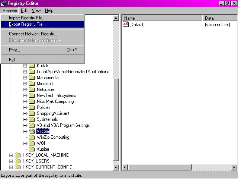Screen dimensions: 238x179
Task: Expand the Netscape key
Action: (25, 89)
